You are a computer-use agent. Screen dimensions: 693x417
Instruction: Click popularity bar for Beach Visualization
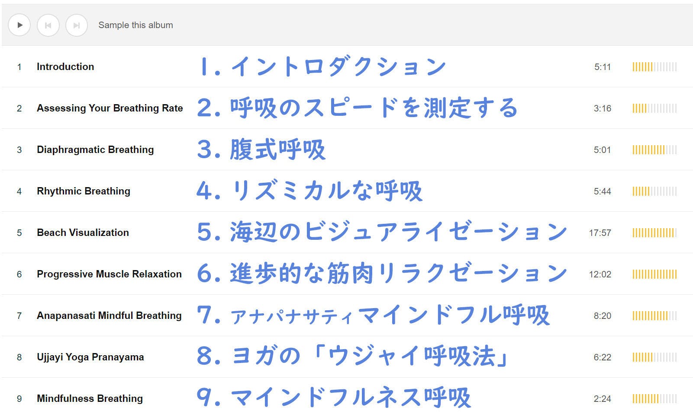coord(654,232)
